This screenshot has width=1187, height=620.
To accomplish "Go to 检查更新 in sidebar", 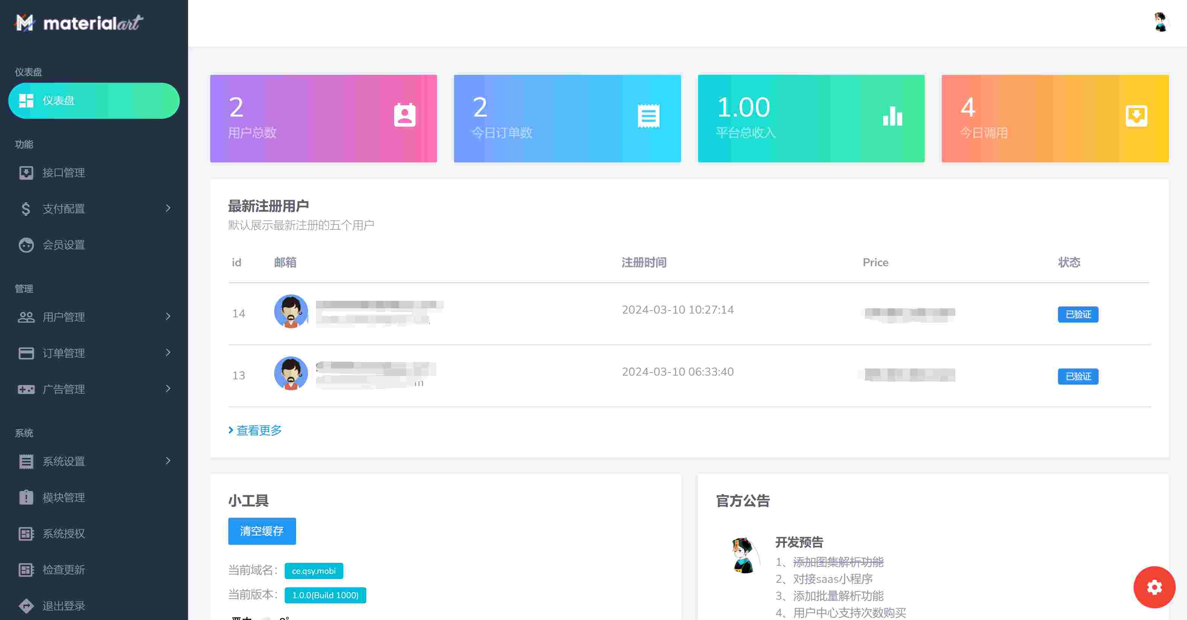I will coord(64,569).
